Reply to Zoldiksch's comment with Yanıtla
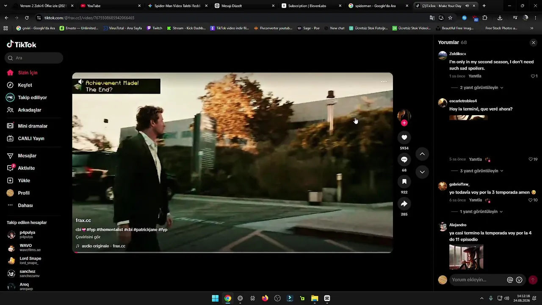The image size is (542, 305). coord(475,76)
